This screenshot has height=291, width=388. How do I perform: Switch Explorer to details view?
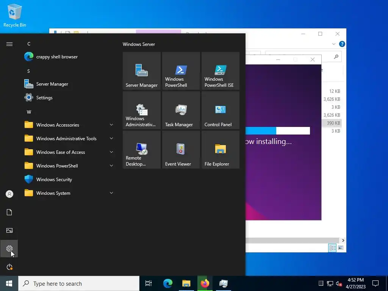[x=332, y=248]
